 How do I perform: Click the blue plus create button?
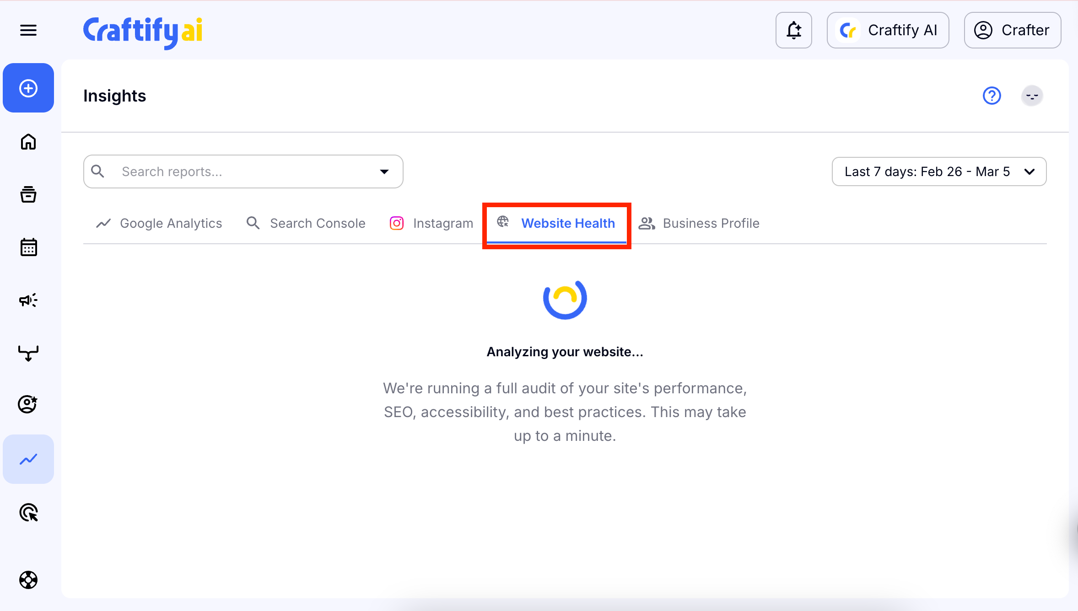tap(28, 88)
